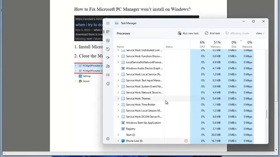Expand Service Host: Themes row
The height and width of the screenshot is (157, 280).
[x=118, y=99]
